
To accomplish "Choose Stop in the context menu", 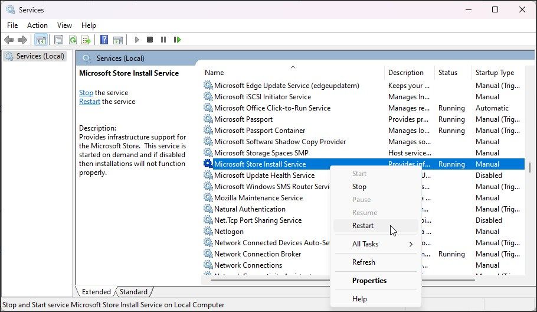I will pyautogui.click(x=376, y=187).
